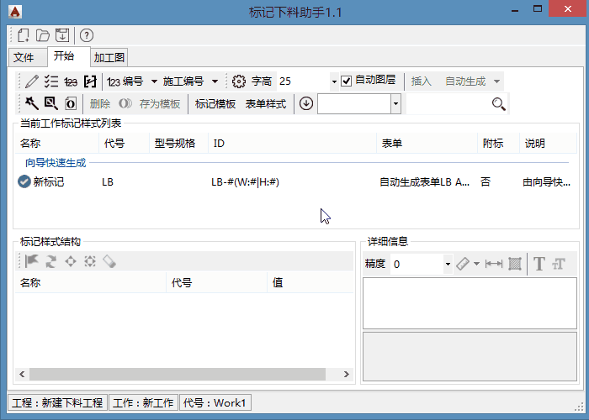Screen dimensions: 589x420
Task: Click the 标记模板 button
Action: 215,104
